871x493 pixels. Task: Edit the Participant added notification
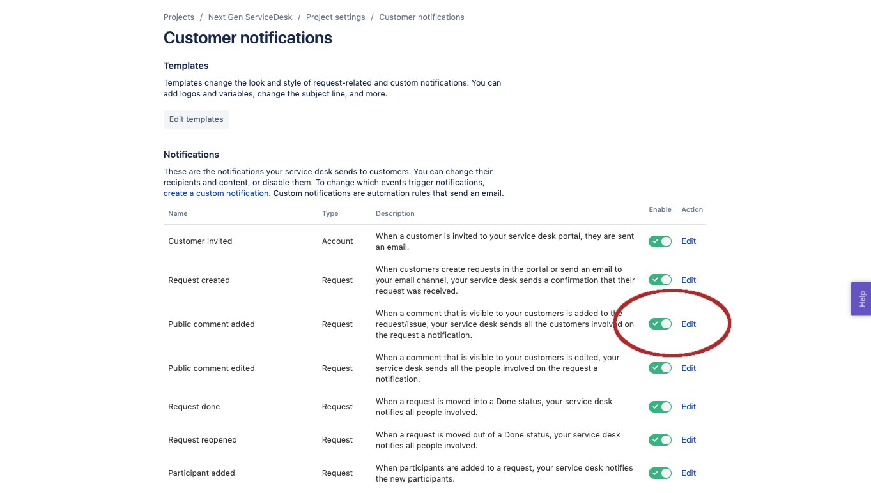(688, 473)
